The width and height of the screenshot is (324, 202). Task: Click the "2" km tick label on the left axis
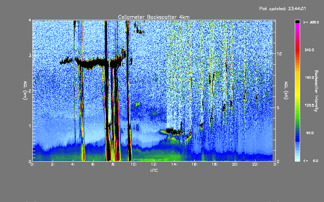[x=30, y=91]
